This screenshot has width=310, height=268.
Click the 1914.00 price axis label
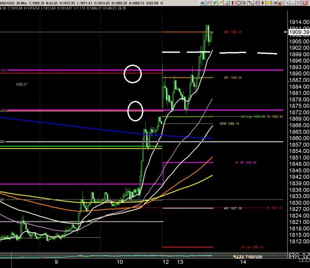click(299, 22)
